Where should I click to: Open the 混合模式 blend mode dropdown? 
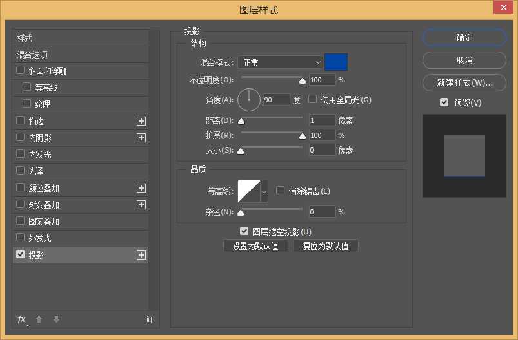tap(280, 62)
